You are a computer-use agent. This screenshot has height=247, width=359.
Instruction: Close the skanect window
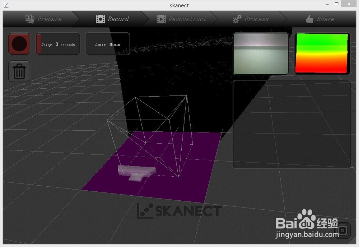349,4
